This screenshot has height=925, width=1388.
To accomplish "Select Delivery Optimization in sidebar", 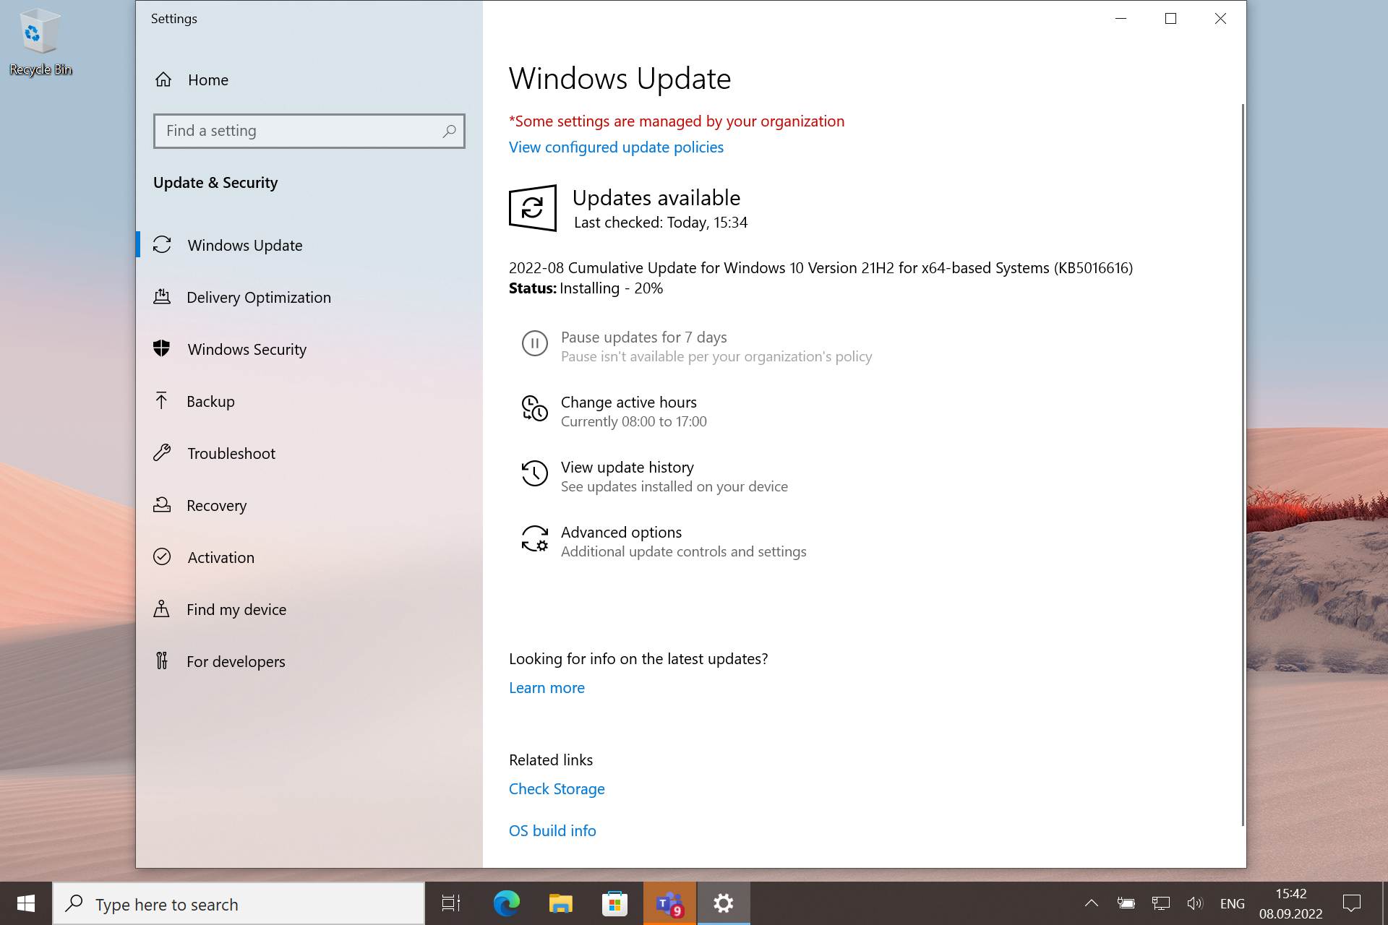I will [259, 297].
